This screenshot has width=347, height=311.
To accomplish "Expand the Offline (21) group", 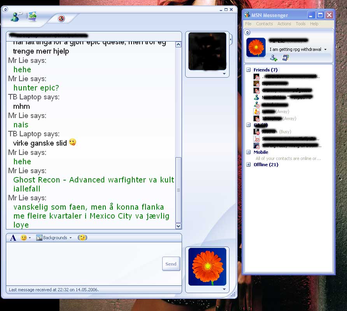I will (x=249, y=164).
